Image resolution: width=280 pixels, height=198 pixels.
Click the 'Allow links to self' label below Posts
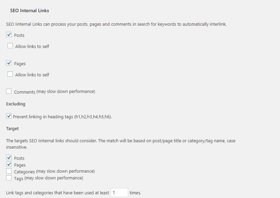32,46
